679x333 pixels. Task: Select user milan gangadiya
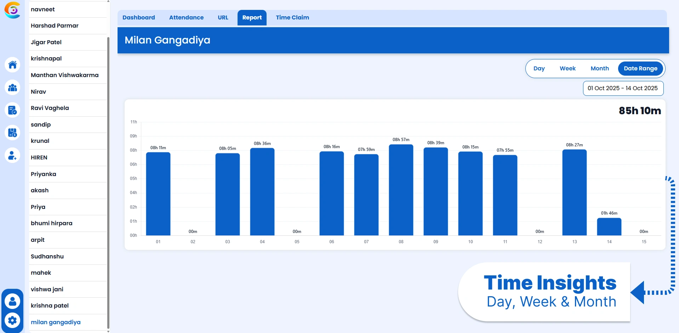pyautogui.click(x=56, y=322)
